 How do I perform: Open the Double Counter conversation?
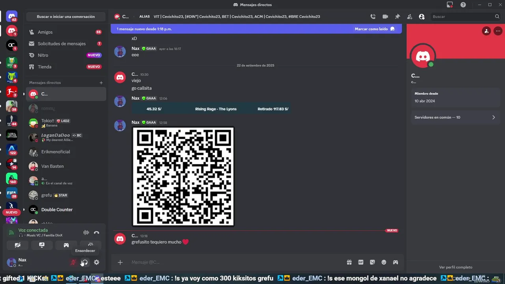65,209
